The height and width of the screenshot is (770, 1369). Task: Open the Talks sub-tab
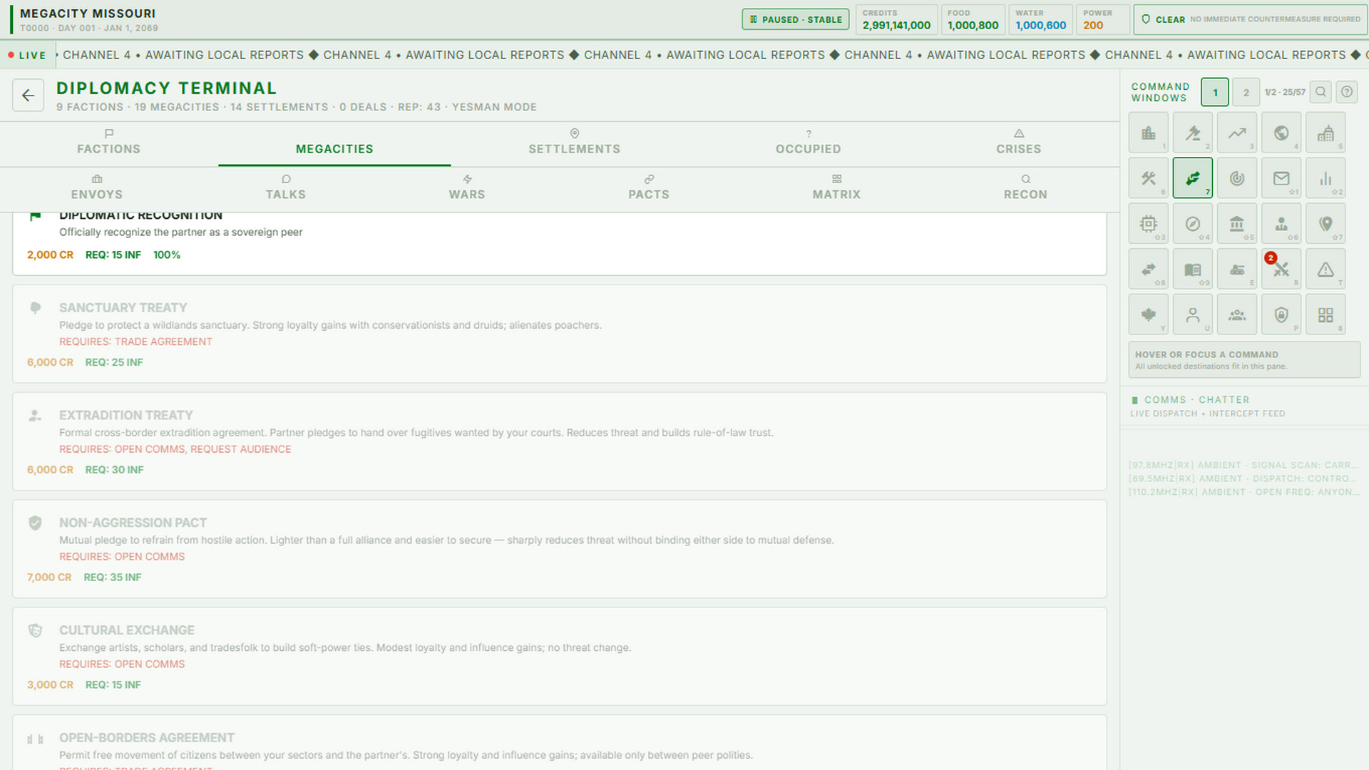pos(285,189)
